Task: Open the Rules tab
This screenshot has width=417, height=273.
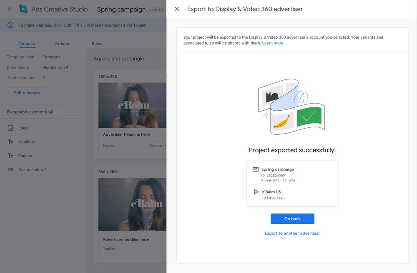Action: tap(97, 43)
